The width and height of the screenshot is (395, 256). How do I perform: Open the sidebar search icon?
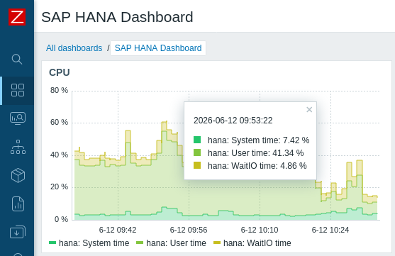click(17, 59)
